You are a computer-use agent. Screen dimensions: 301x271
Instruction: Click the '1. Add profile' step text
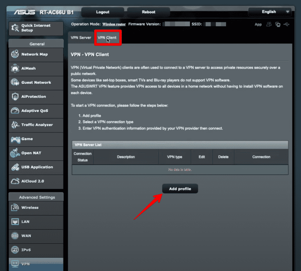[90, 116]
